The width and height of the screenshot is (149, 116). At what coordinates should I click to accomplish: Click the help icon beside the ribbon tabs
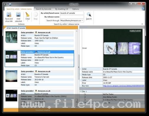pos(143,8)
